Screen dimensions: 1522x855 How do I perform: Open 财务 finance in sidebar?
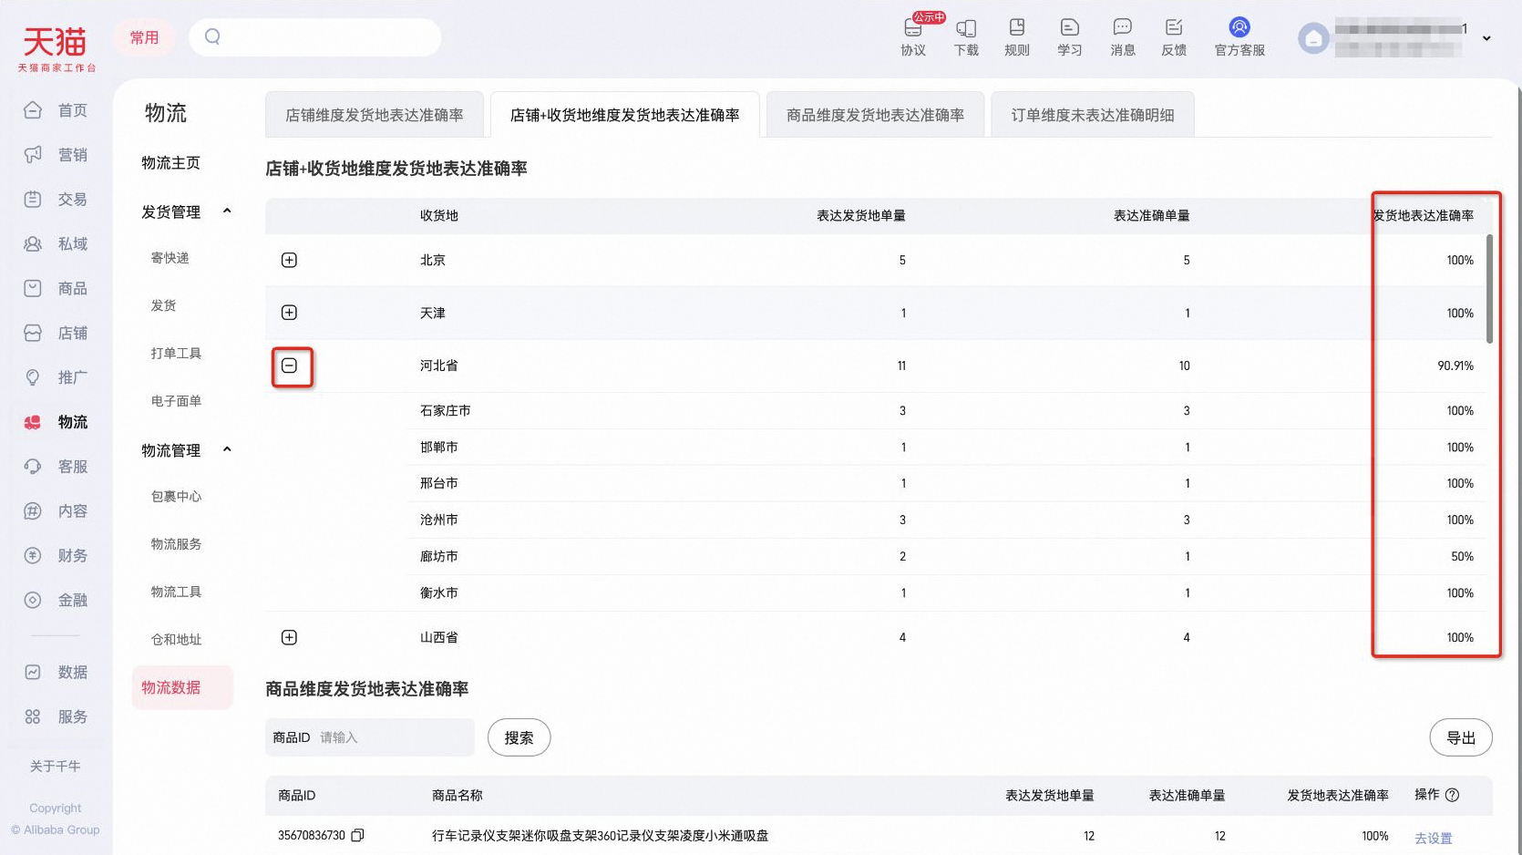(57, 556)
